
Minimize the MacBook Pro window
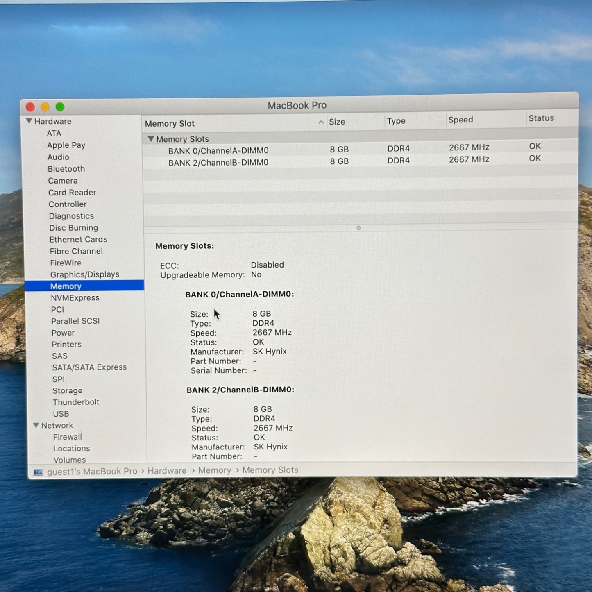click(x=45, y=107)
